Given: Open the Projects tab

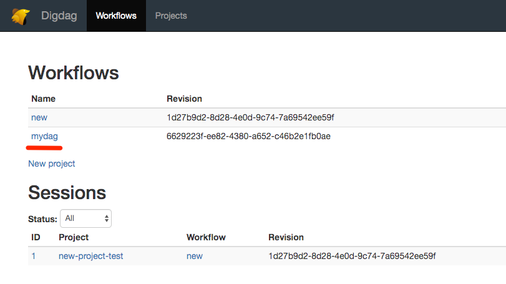Looking at the screenshot, I should tap(171, 16).
